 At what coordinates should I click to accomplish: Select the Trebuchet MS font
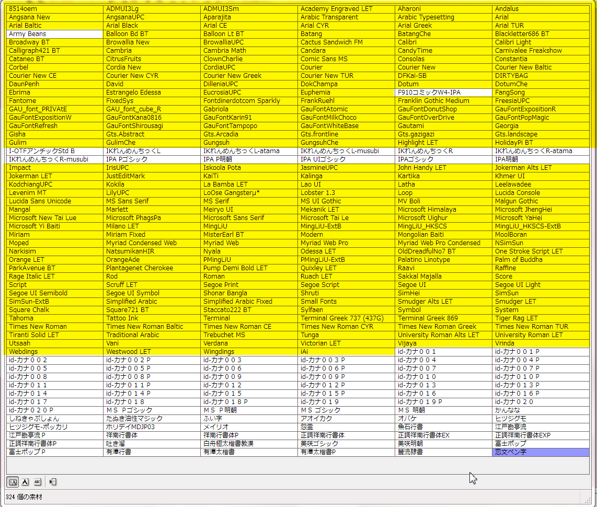pyautogui.click(x=249, y=336)
